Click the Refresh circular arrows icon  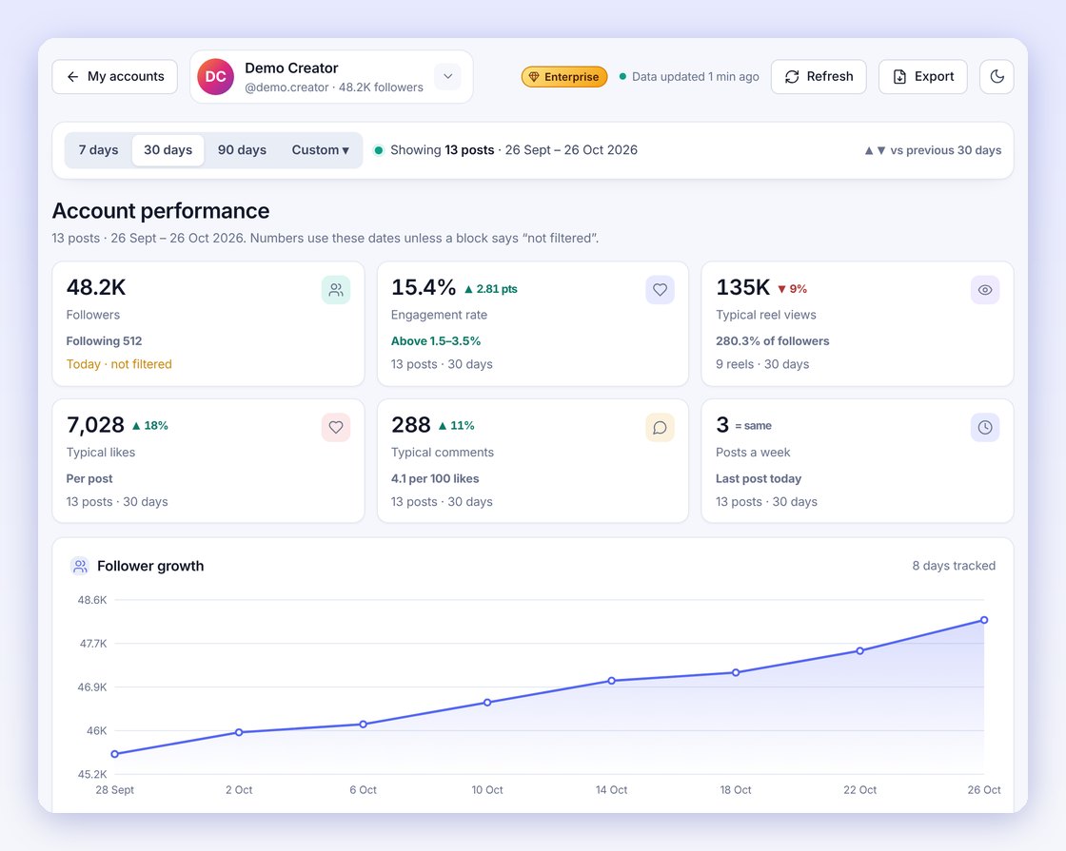792,77
